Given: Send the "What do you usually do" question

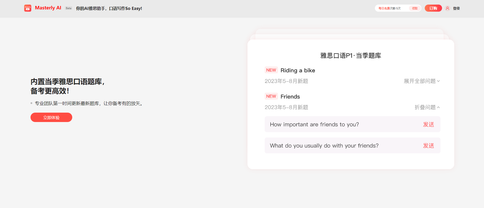Looking at the screenshot, I should click(428, 146).
